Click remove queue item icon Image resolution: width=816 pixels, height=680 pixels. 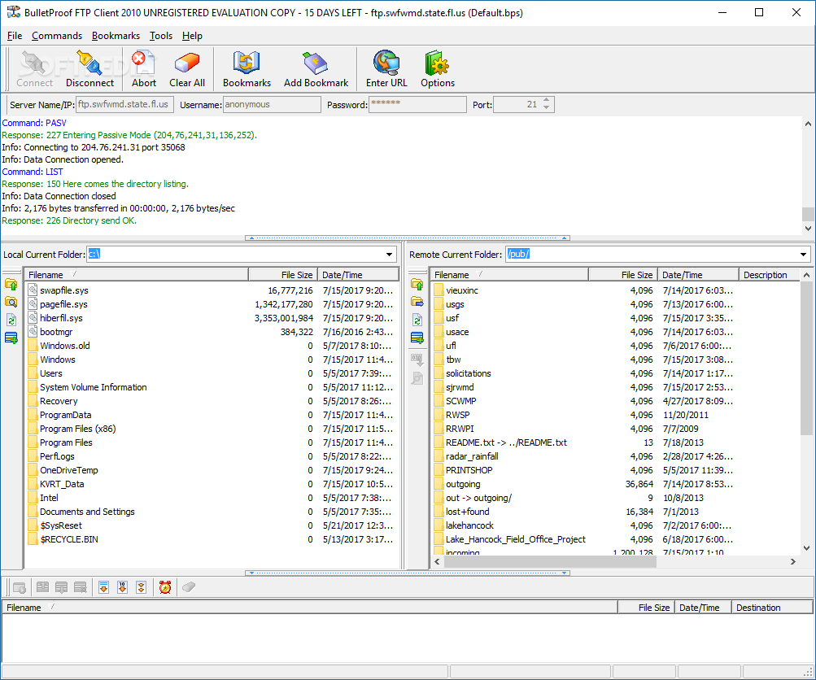[x=81, y=587]
